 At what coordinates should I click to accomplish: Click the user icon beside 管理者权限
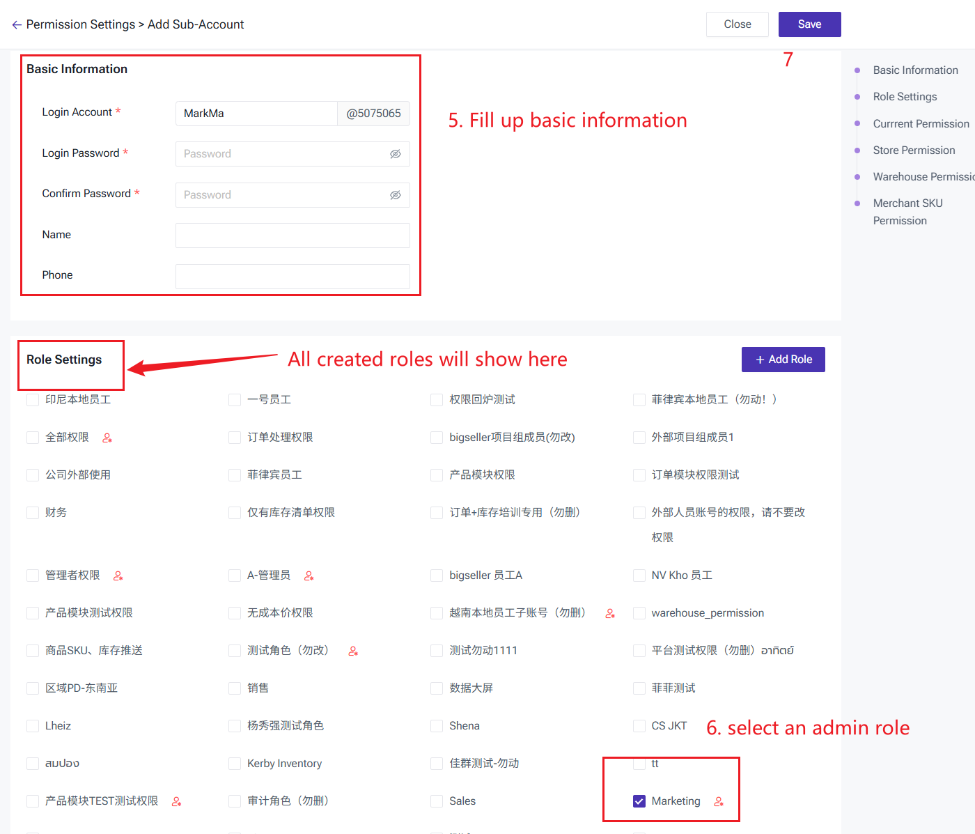click(118, 576)
